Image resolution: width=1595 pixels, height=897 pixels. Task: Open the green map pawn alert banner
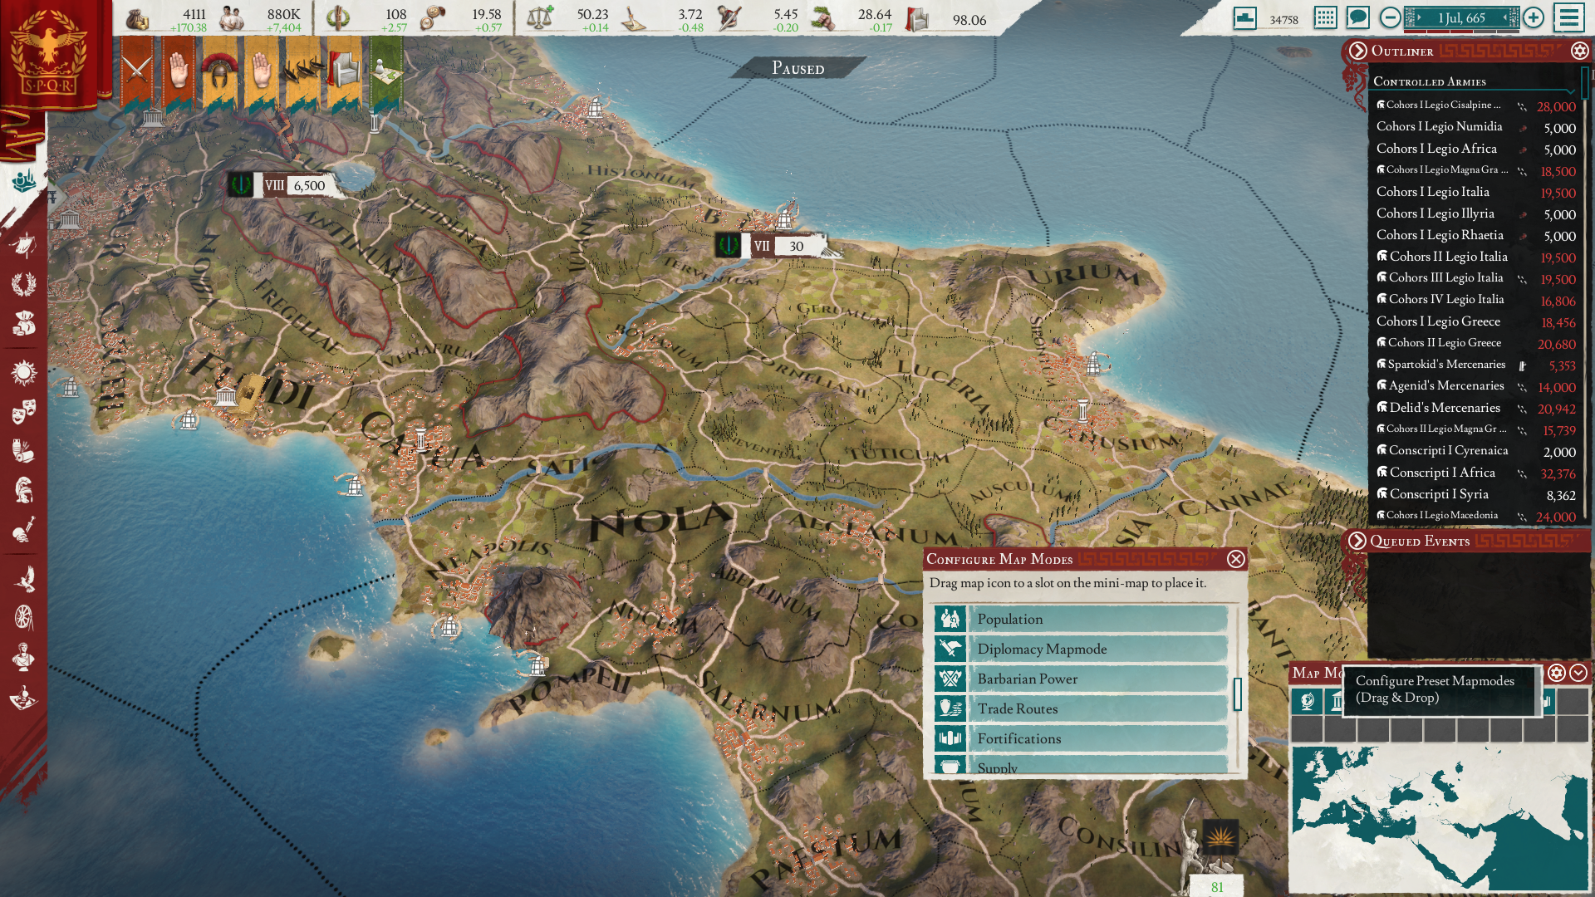pyautogui.click(x=386, y=71)
